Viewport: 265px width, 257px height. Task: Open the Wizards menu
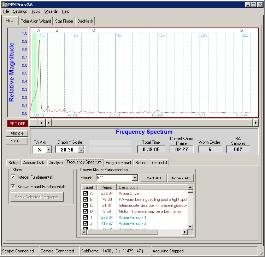(51, 11)
